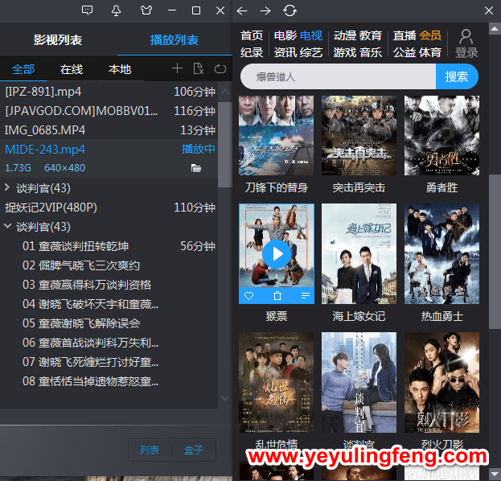Go forward with the right arrow icon

[x=265, y=11]
